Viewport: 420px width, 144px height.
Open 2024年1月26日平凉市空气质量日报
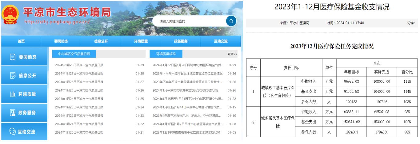pyautogui.click(x=79, y=82)
